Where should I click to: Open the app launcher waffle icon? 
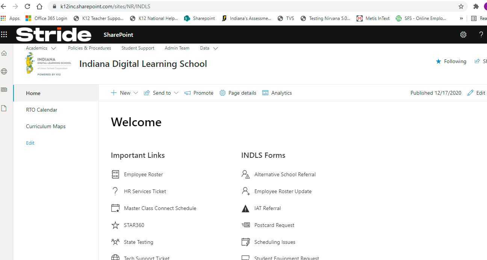[4, 35]
